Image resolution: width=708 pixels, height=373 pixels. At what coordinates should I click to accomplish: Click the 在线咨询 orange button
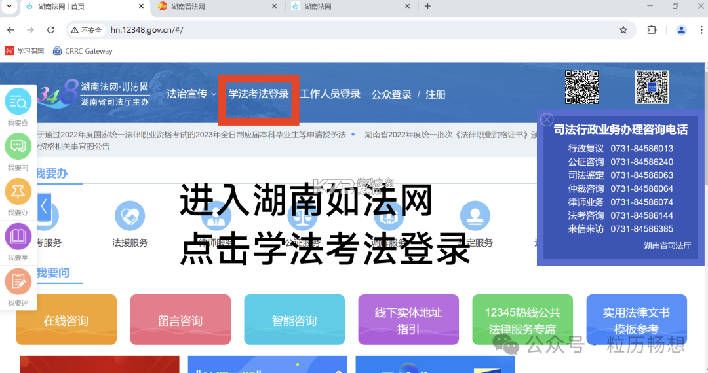click(66, 320)
